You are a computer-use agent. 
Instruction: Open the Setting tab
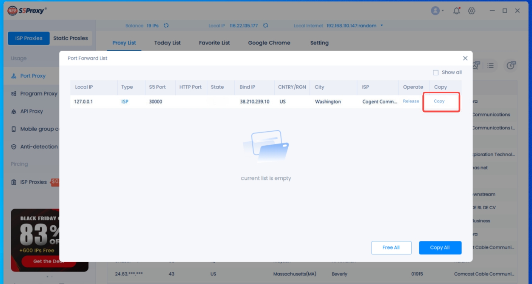319,43
